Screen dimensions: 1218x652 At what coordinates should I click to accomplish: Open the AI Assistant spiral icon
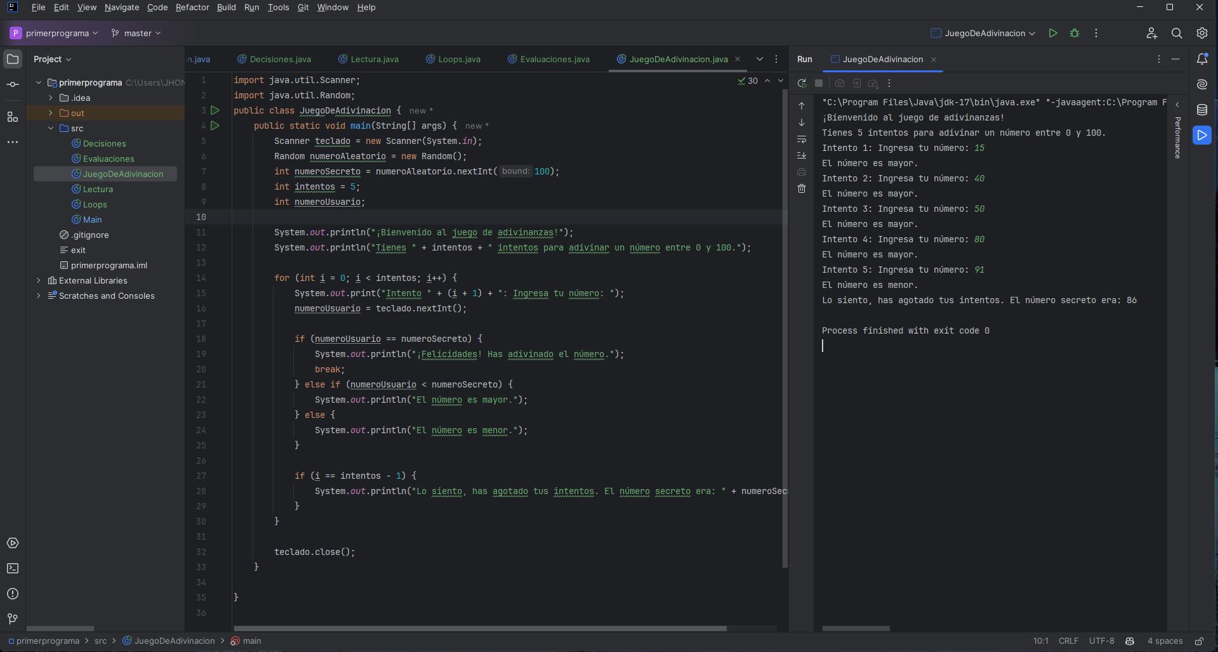(x=1202, y=84)
